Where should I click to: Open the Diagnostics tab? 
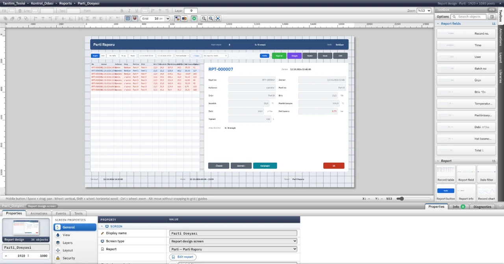482,207
